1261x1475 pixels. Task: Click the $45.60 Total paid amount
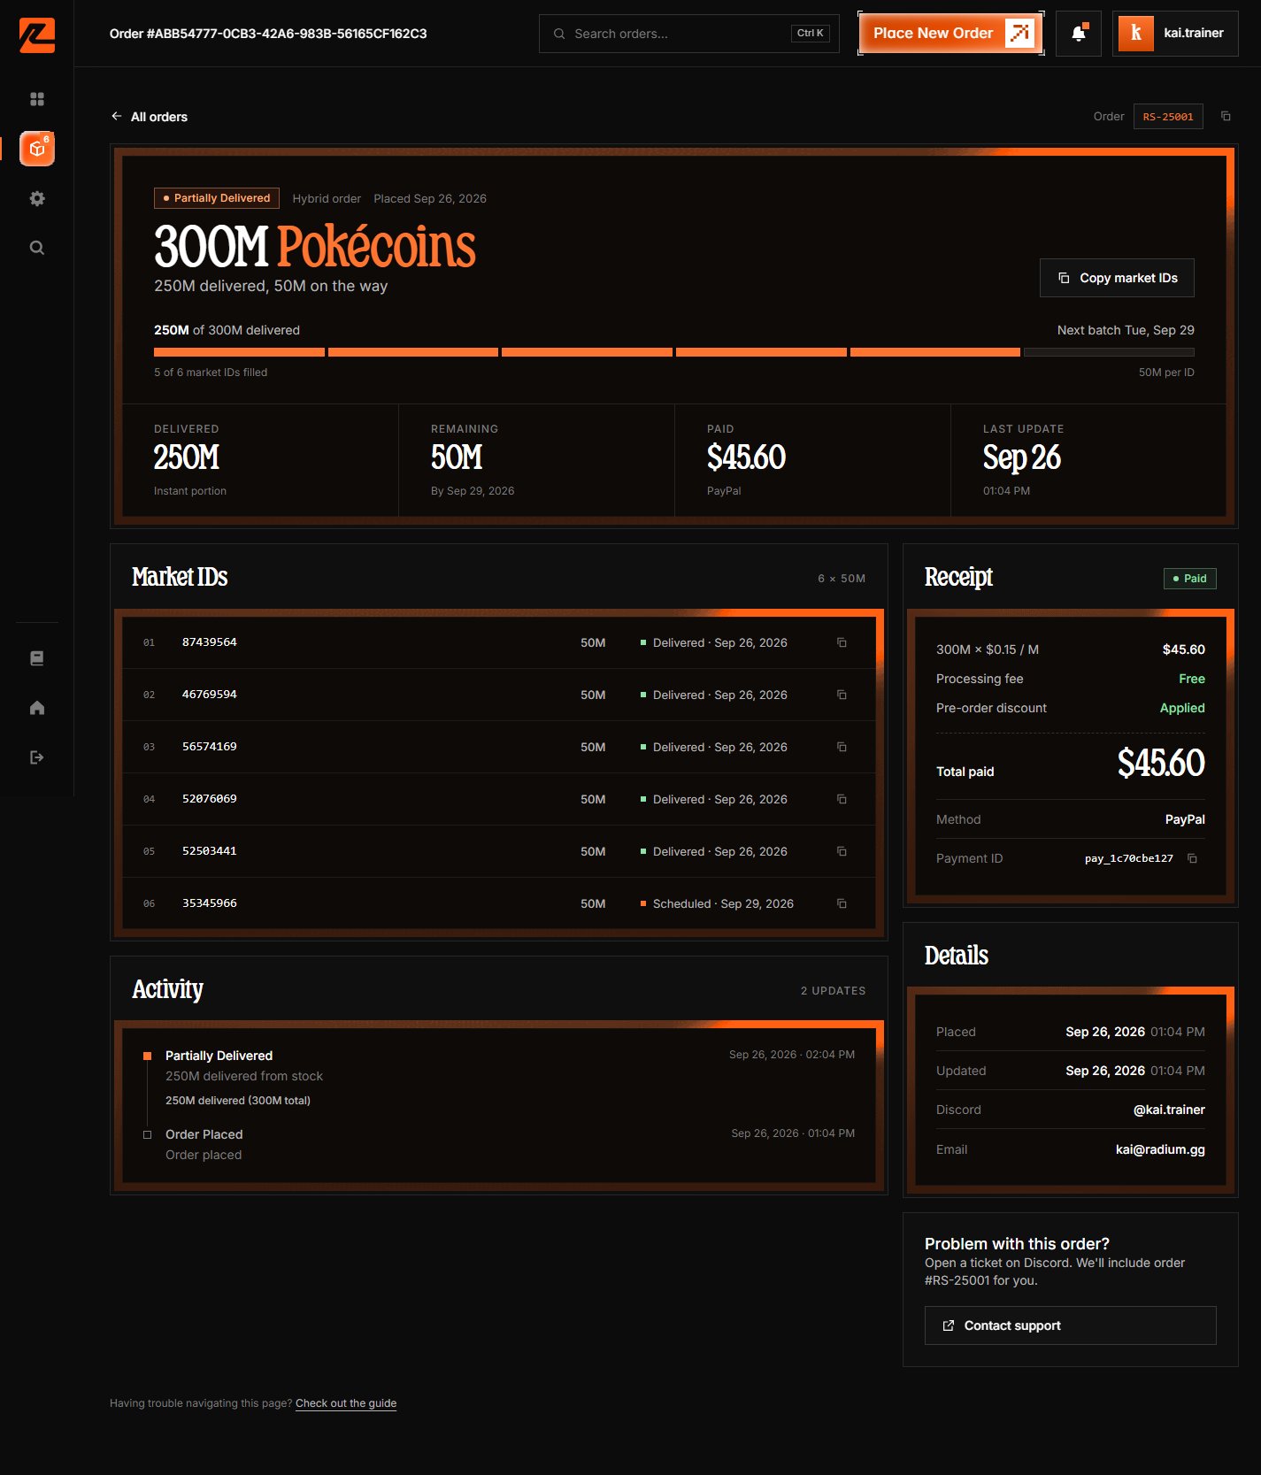coord(1161,763)
